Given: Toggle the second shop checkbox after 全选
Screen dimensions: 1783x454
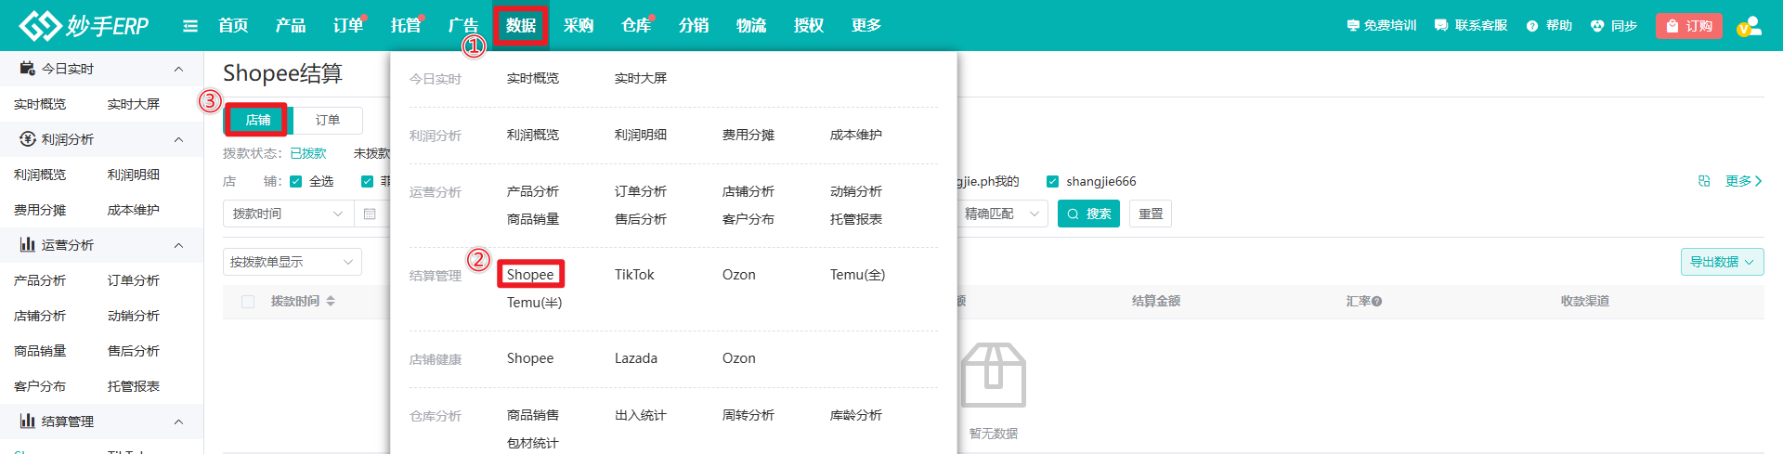Looking at the screenshot, I should tap(367, 182).
